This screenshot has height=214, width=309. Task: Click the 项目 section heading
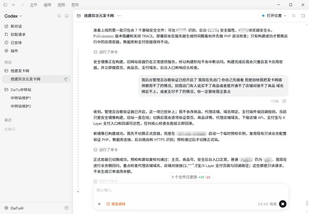8,62
